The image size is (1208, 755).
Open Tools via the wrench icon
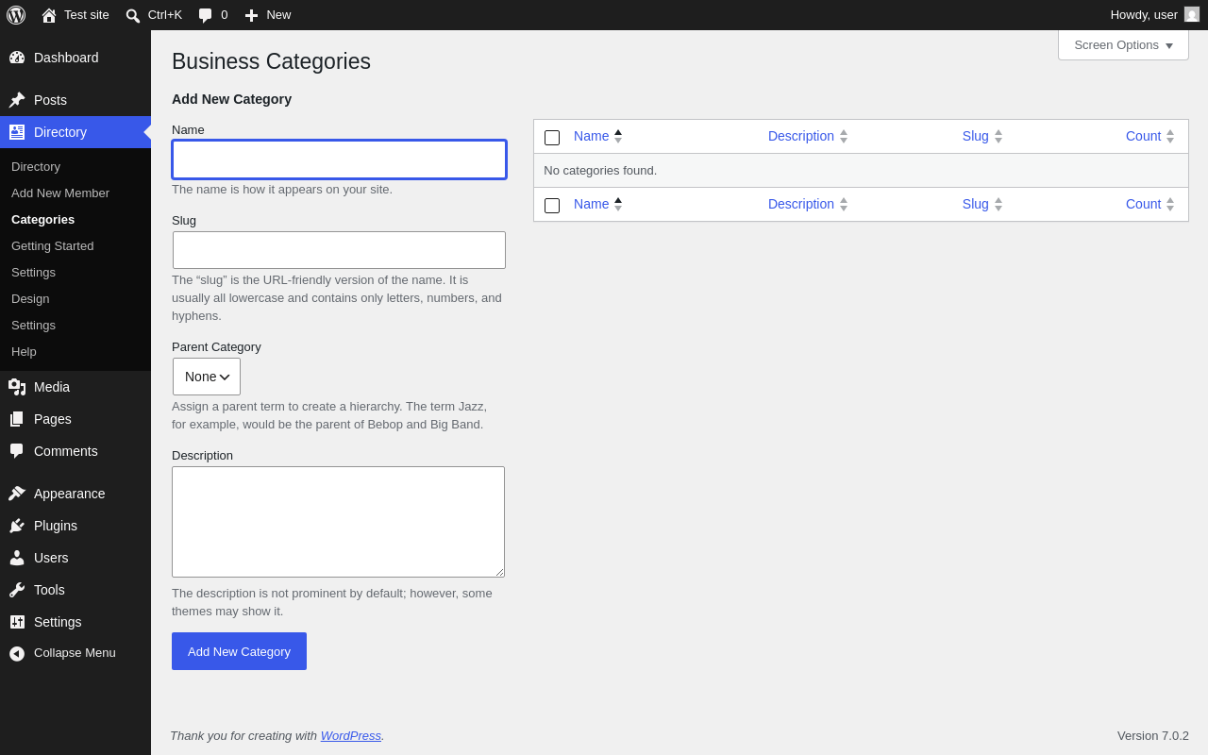pyautogui.click(x=17, y=590)
